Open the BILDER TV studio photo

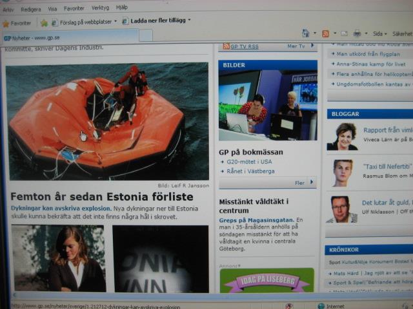pyautogui.click(x=268, y=104)
